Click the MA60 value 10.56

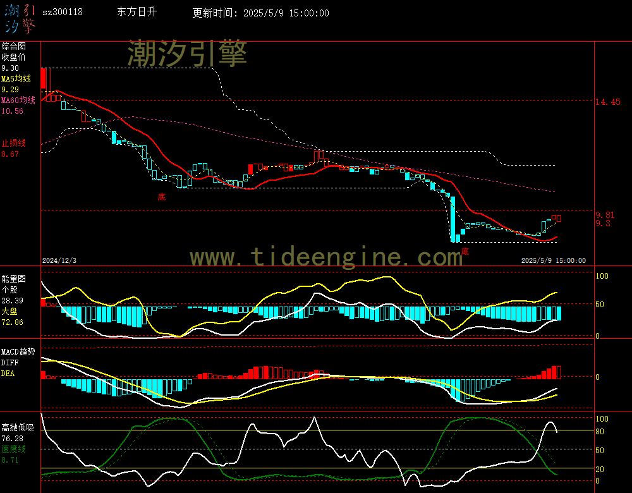click(x=12, y=111)
